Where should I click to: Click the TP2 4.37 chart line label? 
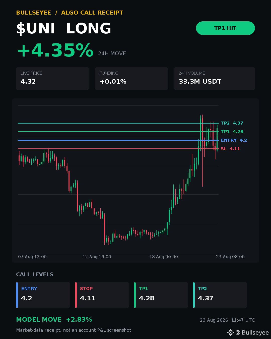[x=232, y=123]
